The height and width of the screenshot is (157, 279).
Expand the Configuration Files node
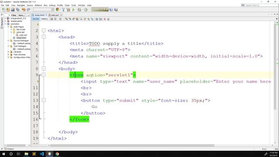tap(8, 57)
